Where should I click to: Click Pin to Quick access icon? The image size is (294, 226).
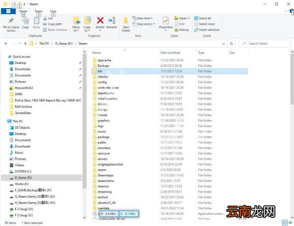tap(11, 20)
